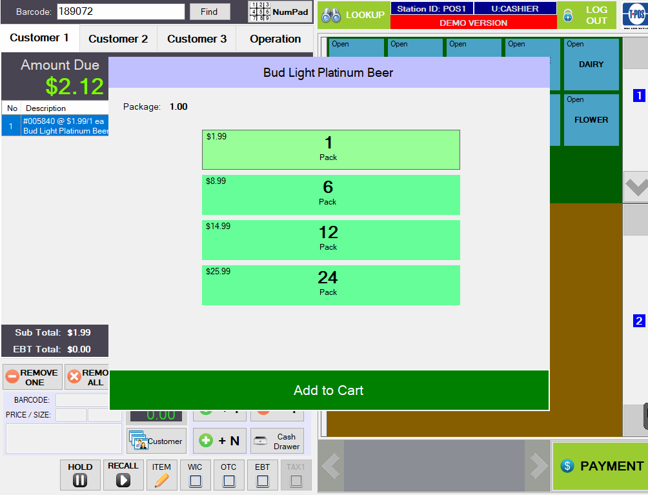Click REMOVE ONE button
648x495 pixels.
[x=33, y=377]
